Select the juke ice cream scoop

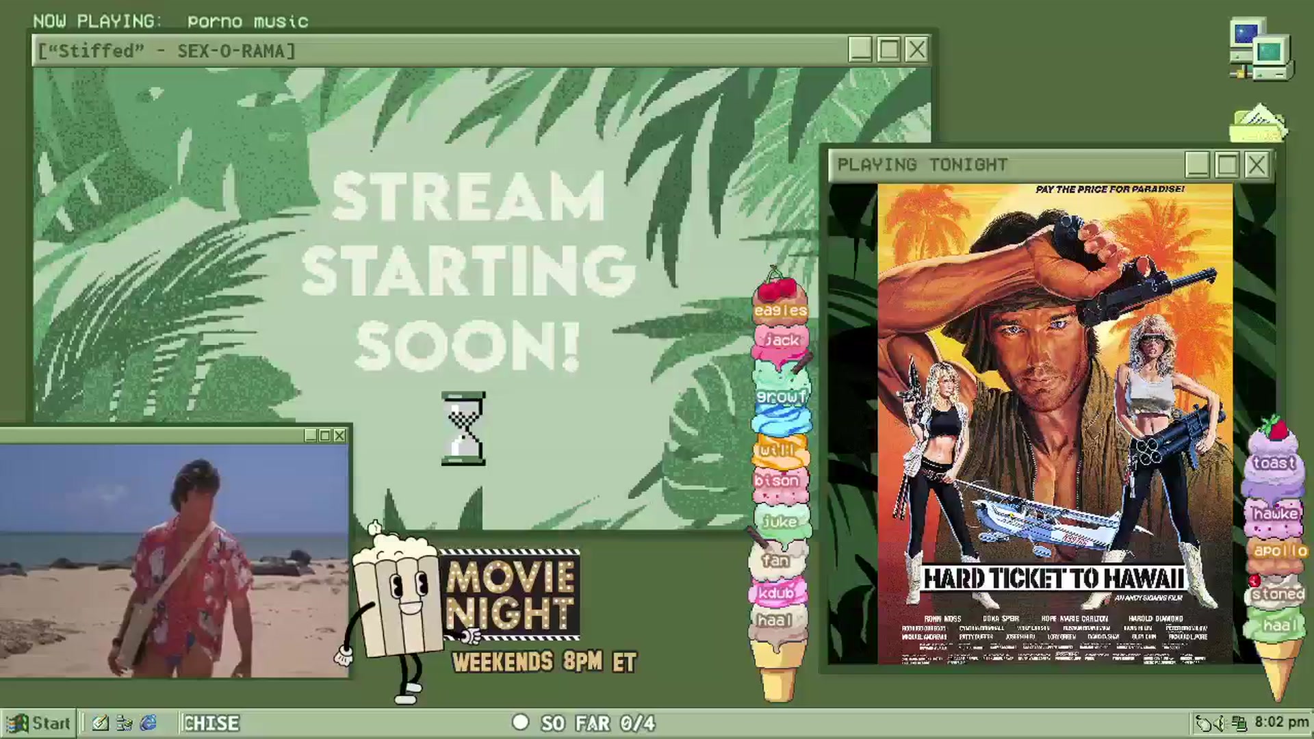780,521
